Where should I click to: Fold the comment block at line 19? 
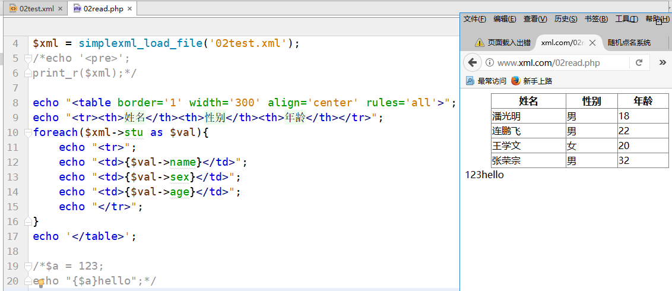click(27, 266)
